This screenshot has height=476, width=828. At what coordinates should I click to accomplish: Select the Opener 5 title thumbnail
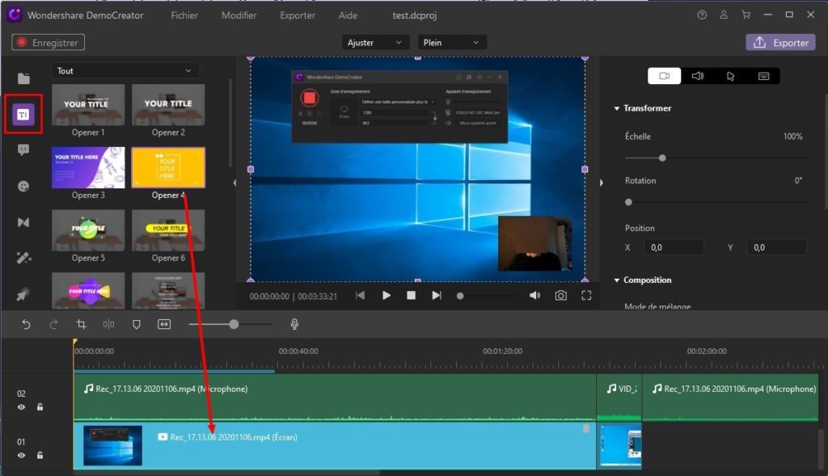(x=88, y=230)
